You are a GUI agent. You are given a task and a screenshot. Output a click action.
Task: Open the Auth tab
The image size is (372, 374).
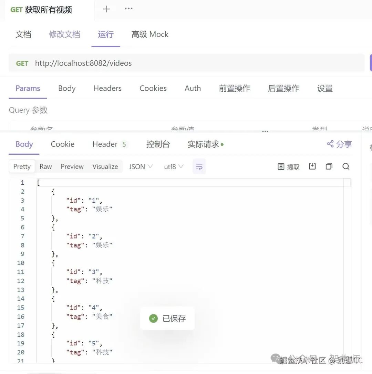click(193, 88)
